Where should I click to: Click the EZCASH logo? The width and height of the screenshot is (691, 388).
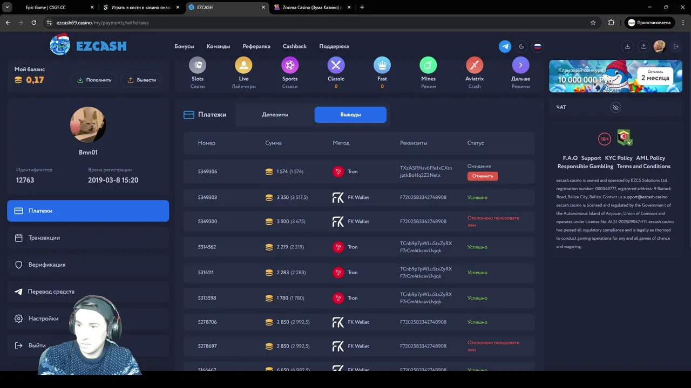coord(88,45)
